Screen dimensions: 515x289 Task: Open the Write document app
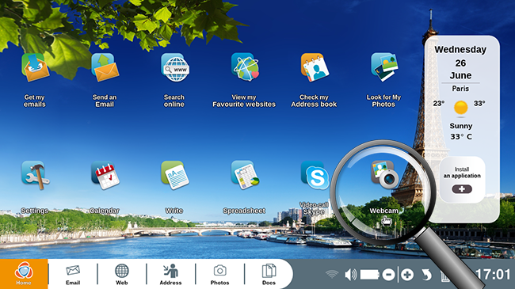[x=175, y=175]
